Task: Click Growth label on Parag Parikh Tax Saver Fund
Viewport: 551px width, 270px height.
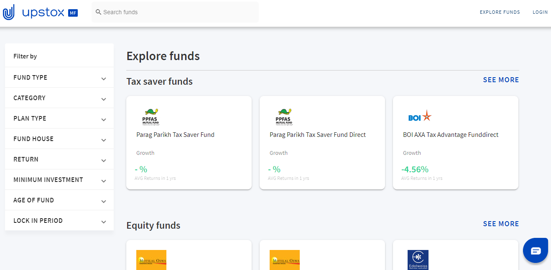Action: [x=145, y=153]
